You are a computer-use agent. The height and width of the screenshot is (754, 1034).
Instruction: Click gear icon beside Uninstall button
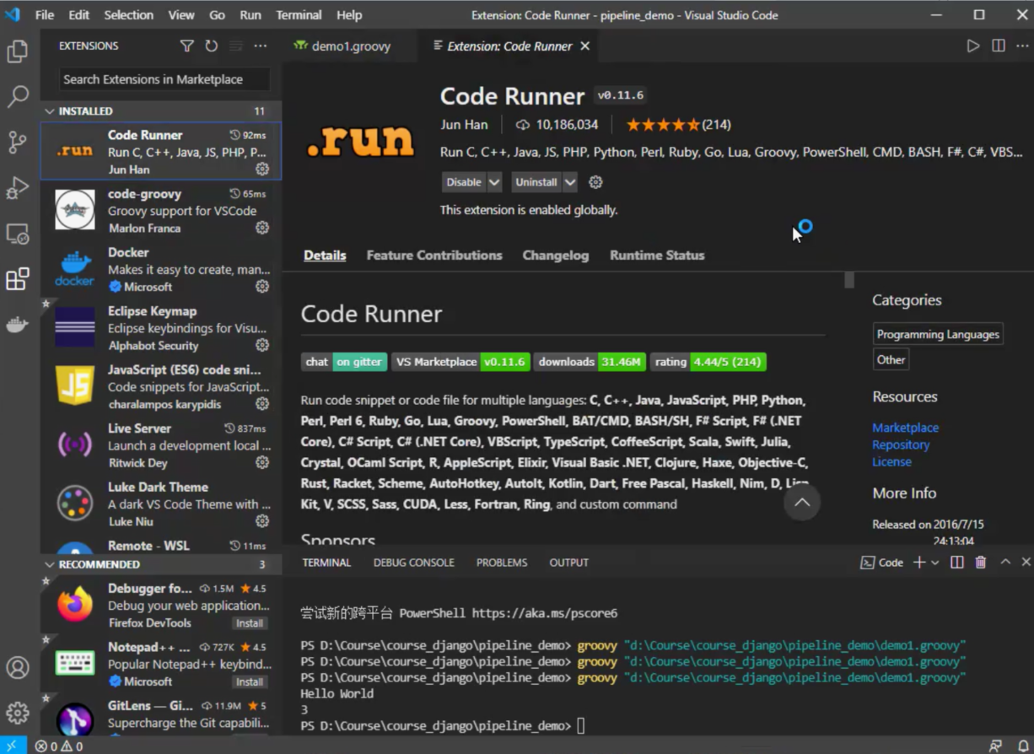point(595,182)
